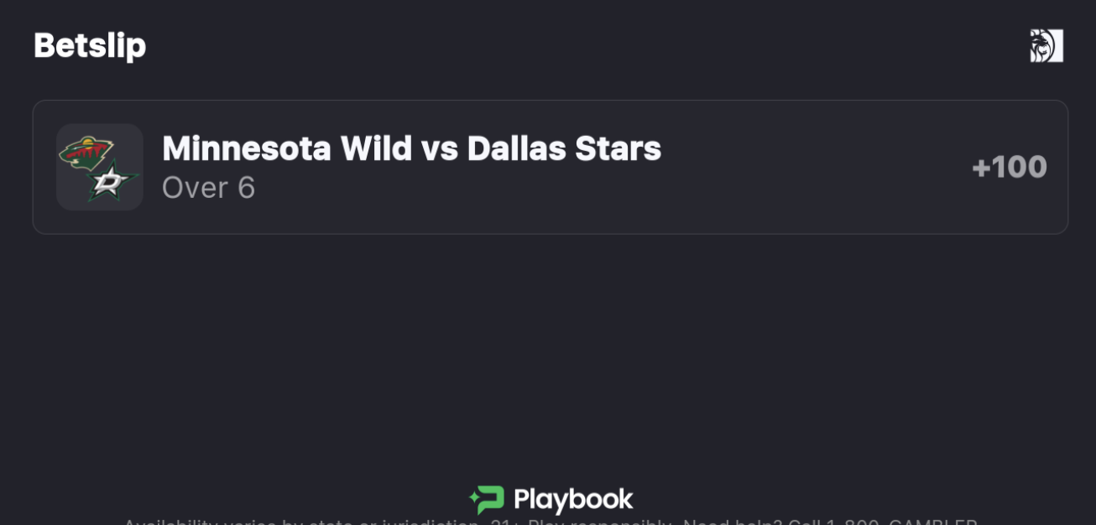Viewport: 1096px width, 525px height.
Task: Select the Playbook wordmark text
Action: coord(573,500)
